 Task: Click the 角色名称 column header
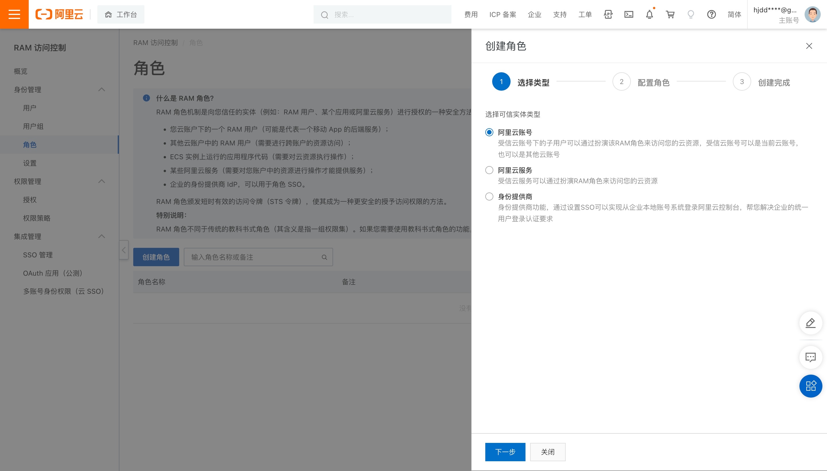(x=152, y=282)
